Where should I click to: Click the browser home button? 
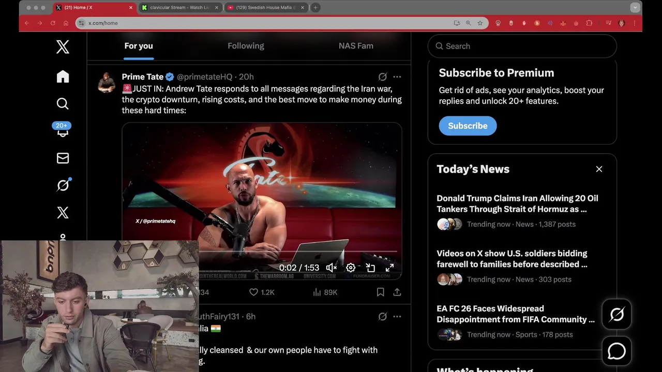66,23
